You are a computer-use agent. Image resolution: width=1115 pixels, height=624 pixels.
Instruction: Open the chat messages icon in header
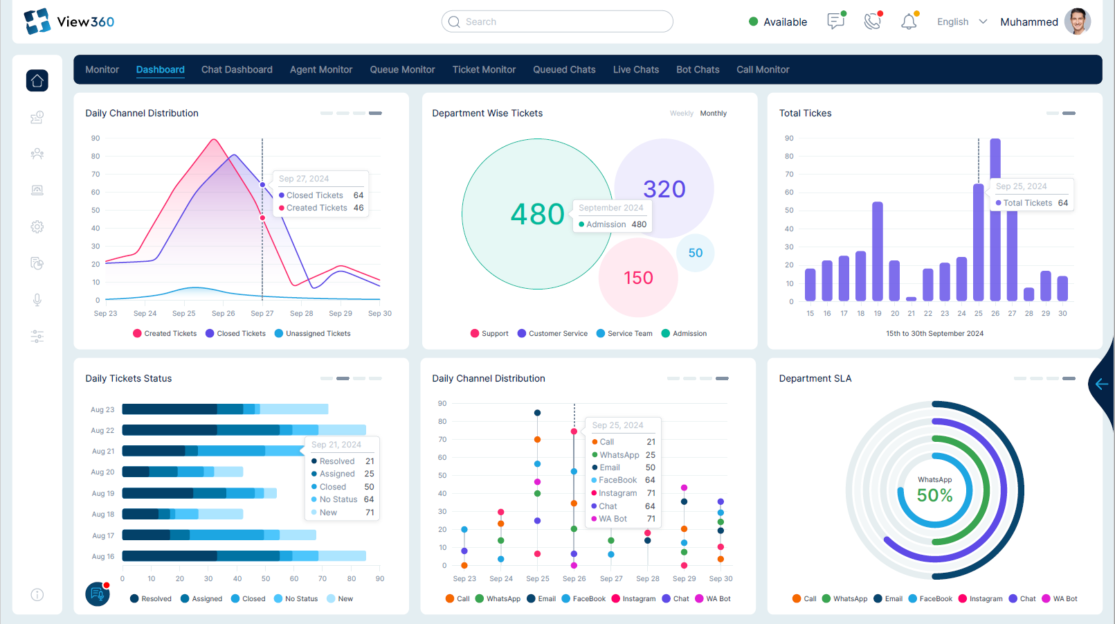(836, 21)
